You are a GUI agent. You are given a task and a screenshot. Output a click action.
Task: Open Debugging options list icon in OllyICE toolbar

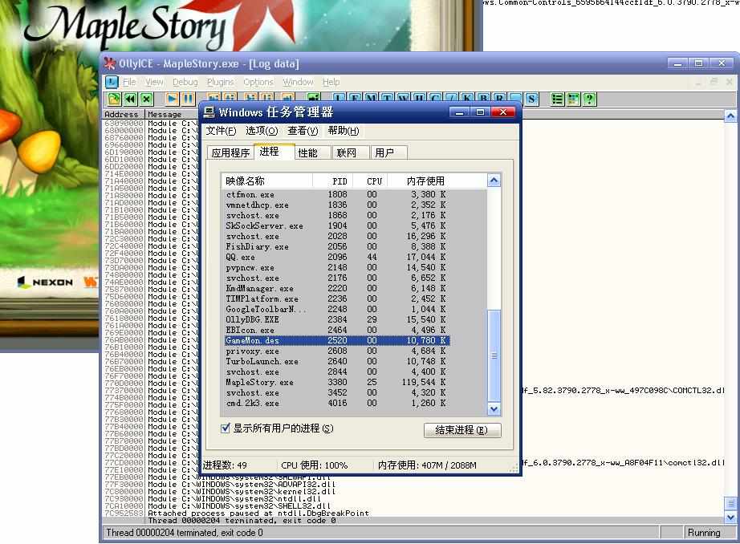[557, 99]
